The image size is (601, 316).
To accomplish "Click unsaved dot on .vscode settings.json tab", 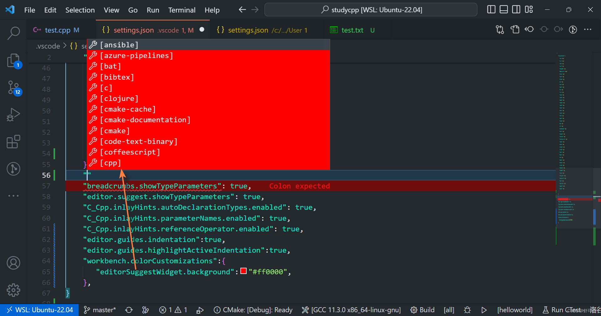I will [202, 29].
